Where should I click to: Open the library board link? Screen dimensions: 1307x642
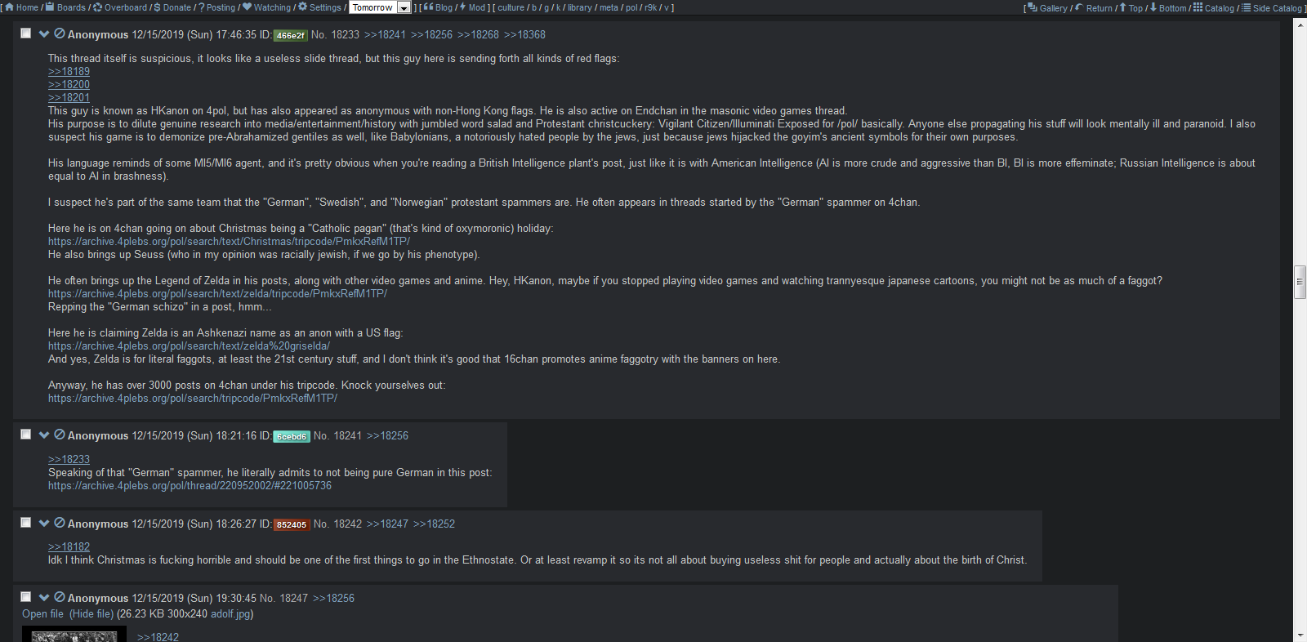click(x=580, y=7)
